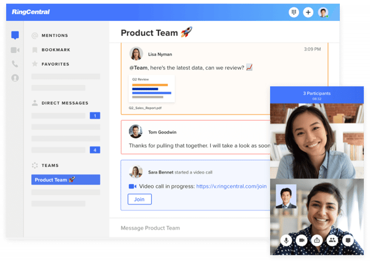Click Sara Bennet's avatar
This screenshot has width=370, height=263.
136,172
